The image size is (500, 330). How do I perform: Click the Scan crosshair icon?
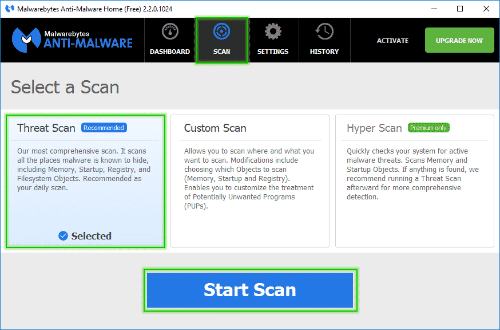pos(221,32)
